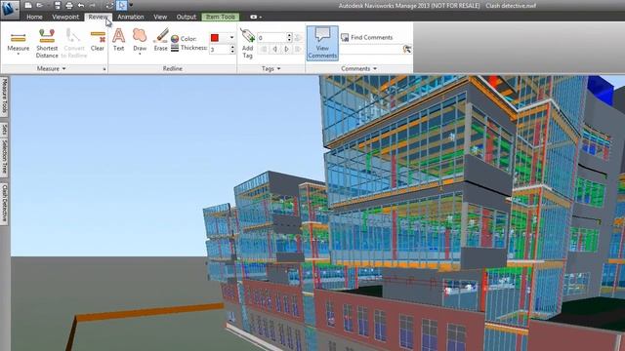Adjust the Tag ID spinner arrows
Viewport: 625px width, 351px height.
coord(289,38)
